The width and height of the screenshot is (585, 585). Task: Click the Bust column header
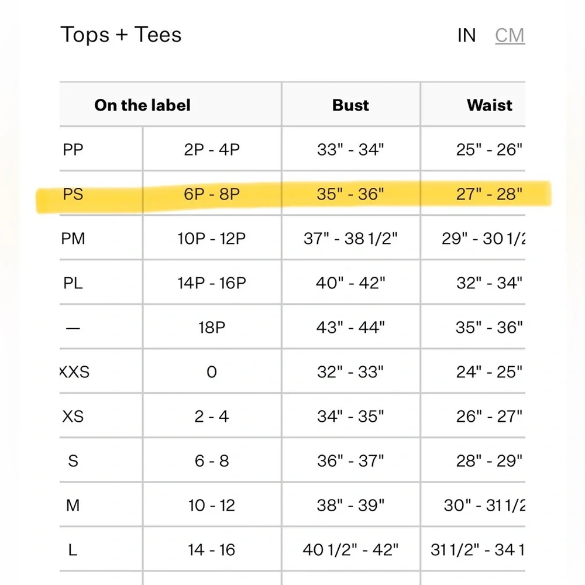pyautogui.click(x=350, y=105)
